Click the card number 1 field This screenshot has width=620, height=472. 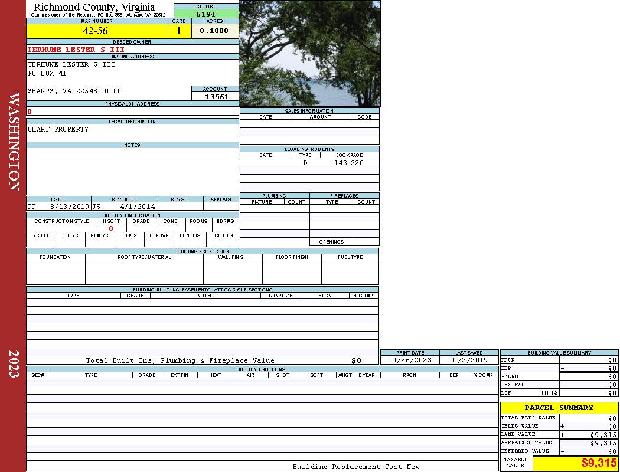pyautogui.click(x=179, y=31)
